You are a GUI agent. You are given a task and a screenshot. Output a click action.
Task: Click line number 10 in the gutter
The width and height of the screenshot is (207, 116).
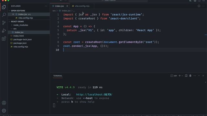point(57,50)
